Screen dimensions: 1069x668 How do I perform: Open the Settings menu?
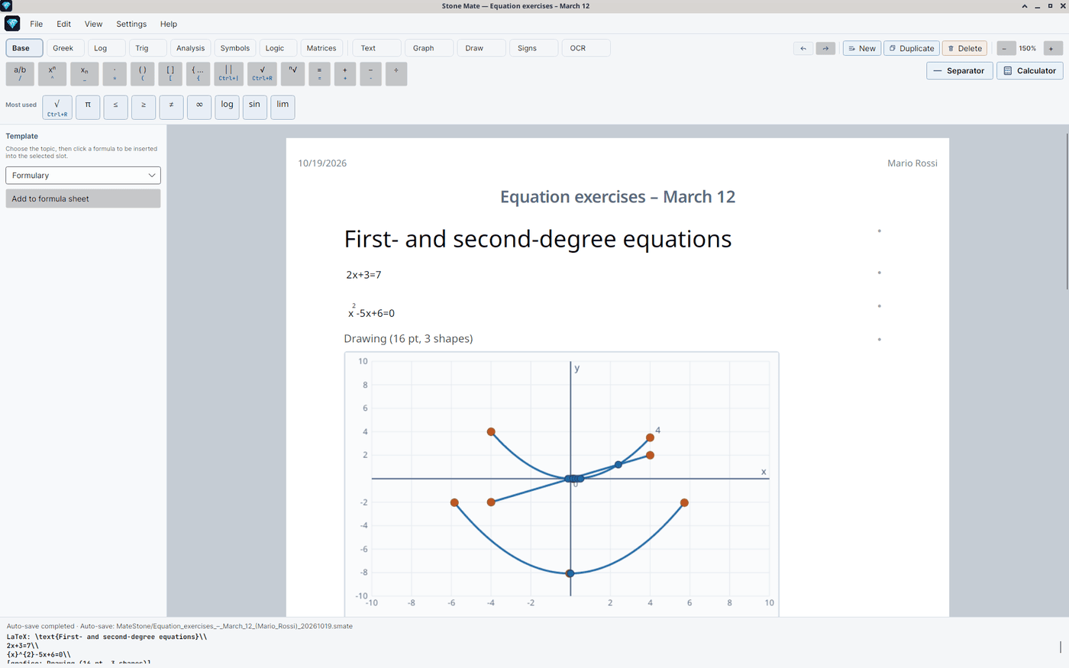[x=131, y=24]
